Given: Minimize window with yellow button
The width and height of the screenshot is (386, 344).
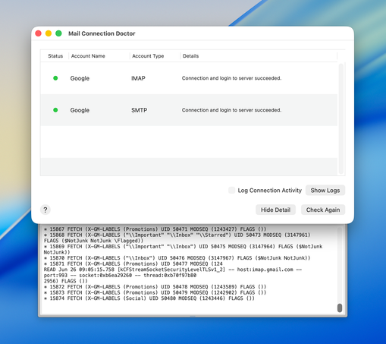Looking at the screenshot, I should pyautogui.click(x=49, y=33).
